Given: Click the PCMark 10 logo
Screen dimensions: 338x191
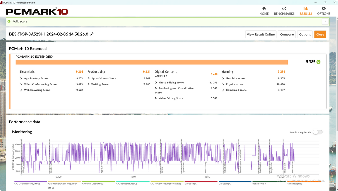Looking at the screenshot, I should point(37,11).
